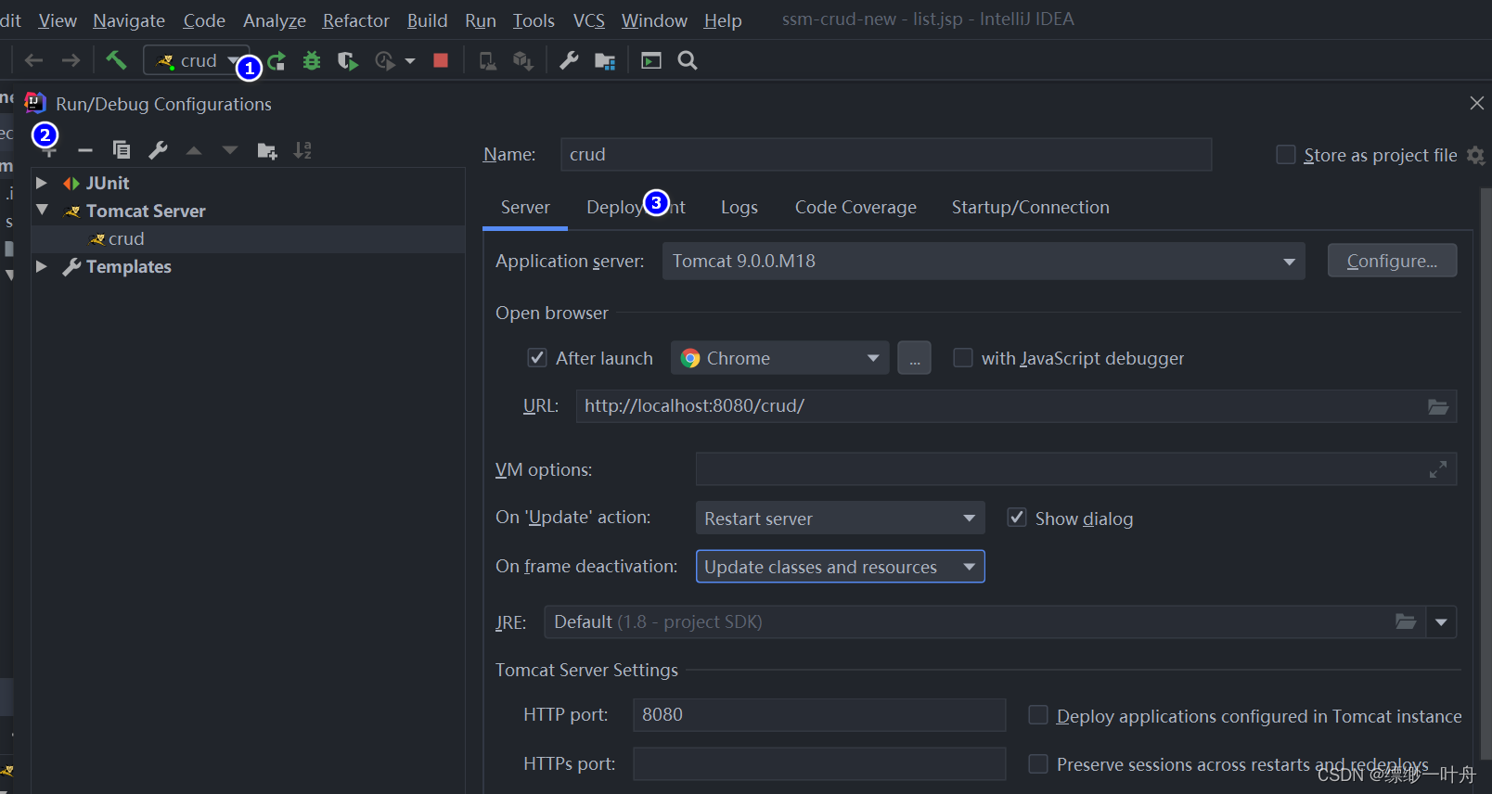The height and width of the screenshot is (794, 1492).
Task: Enable Store as project file checkbox
Action: [x=1286, y=155]
